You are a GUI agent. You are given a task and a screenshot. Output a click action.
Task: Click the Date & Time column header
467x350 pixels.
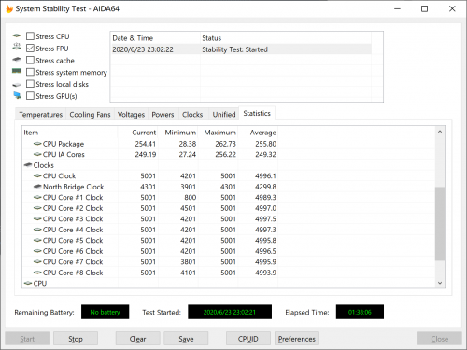tap(155, 38)
